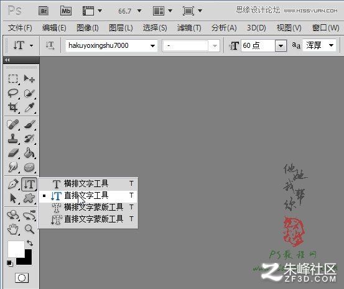This screenshot has height=289, width=344.
Task: Open the tool preset picker for vertical type
Action: point(23,45)
